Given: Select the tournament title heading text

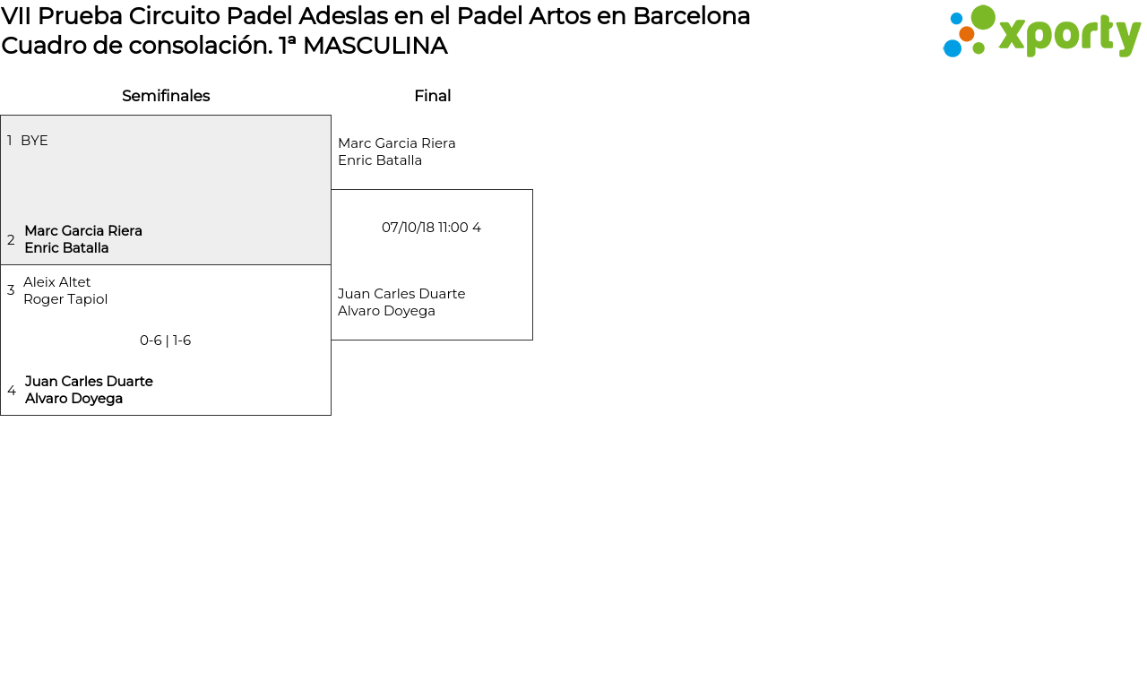Looking at the screenshot, I should coord(375,16).
